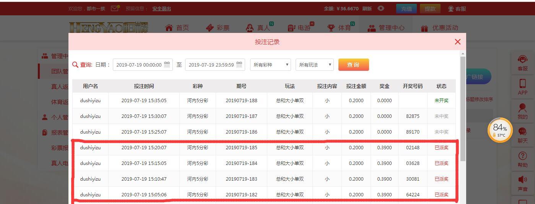
Task: Open 首页 home menu
Action: coord(177,28)
